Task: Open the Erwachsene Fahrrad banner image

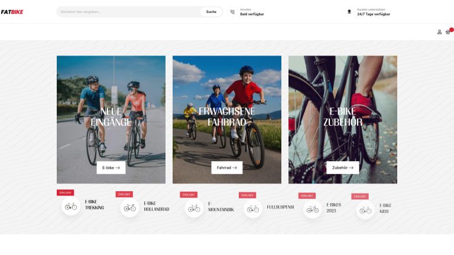Action: (227, 120)
